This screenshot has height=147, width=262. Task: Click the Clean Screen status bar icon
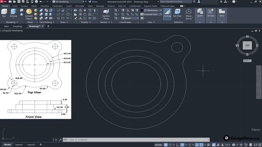pyautogui.click(x=255, y=145)
